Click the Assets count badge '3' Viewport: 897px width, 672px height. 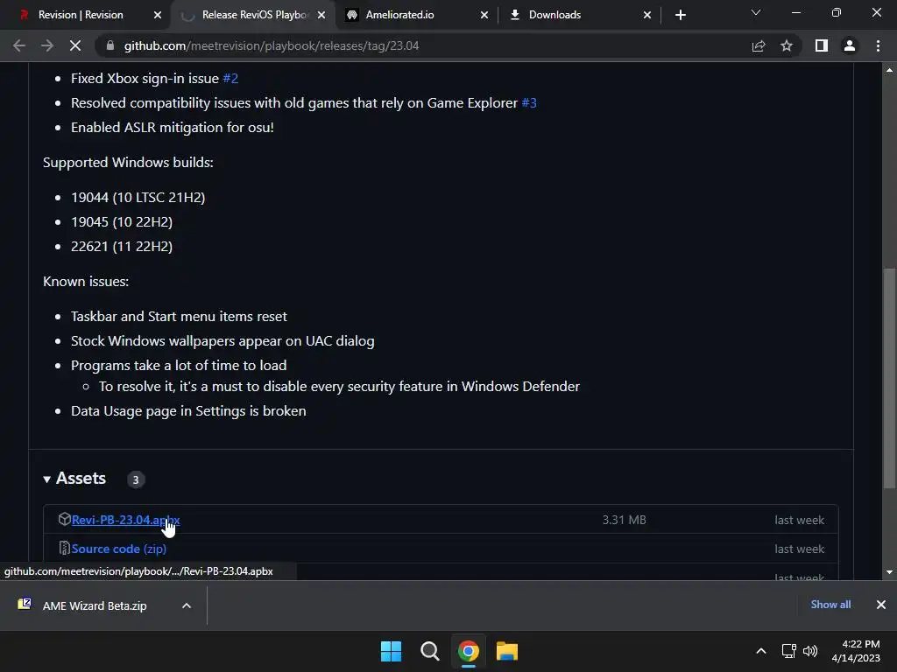tap(136, 479)
